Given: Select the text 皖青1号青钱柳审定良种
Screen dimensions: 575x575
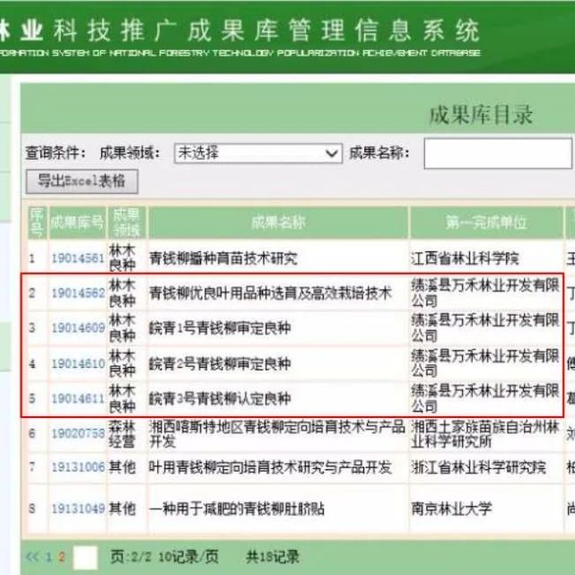Looking at the screenshot, I should point(220,327).
